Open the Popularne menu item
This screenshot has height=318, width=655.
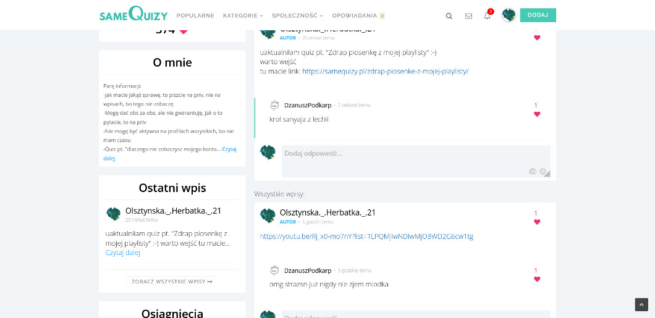(x=195, y=15)
